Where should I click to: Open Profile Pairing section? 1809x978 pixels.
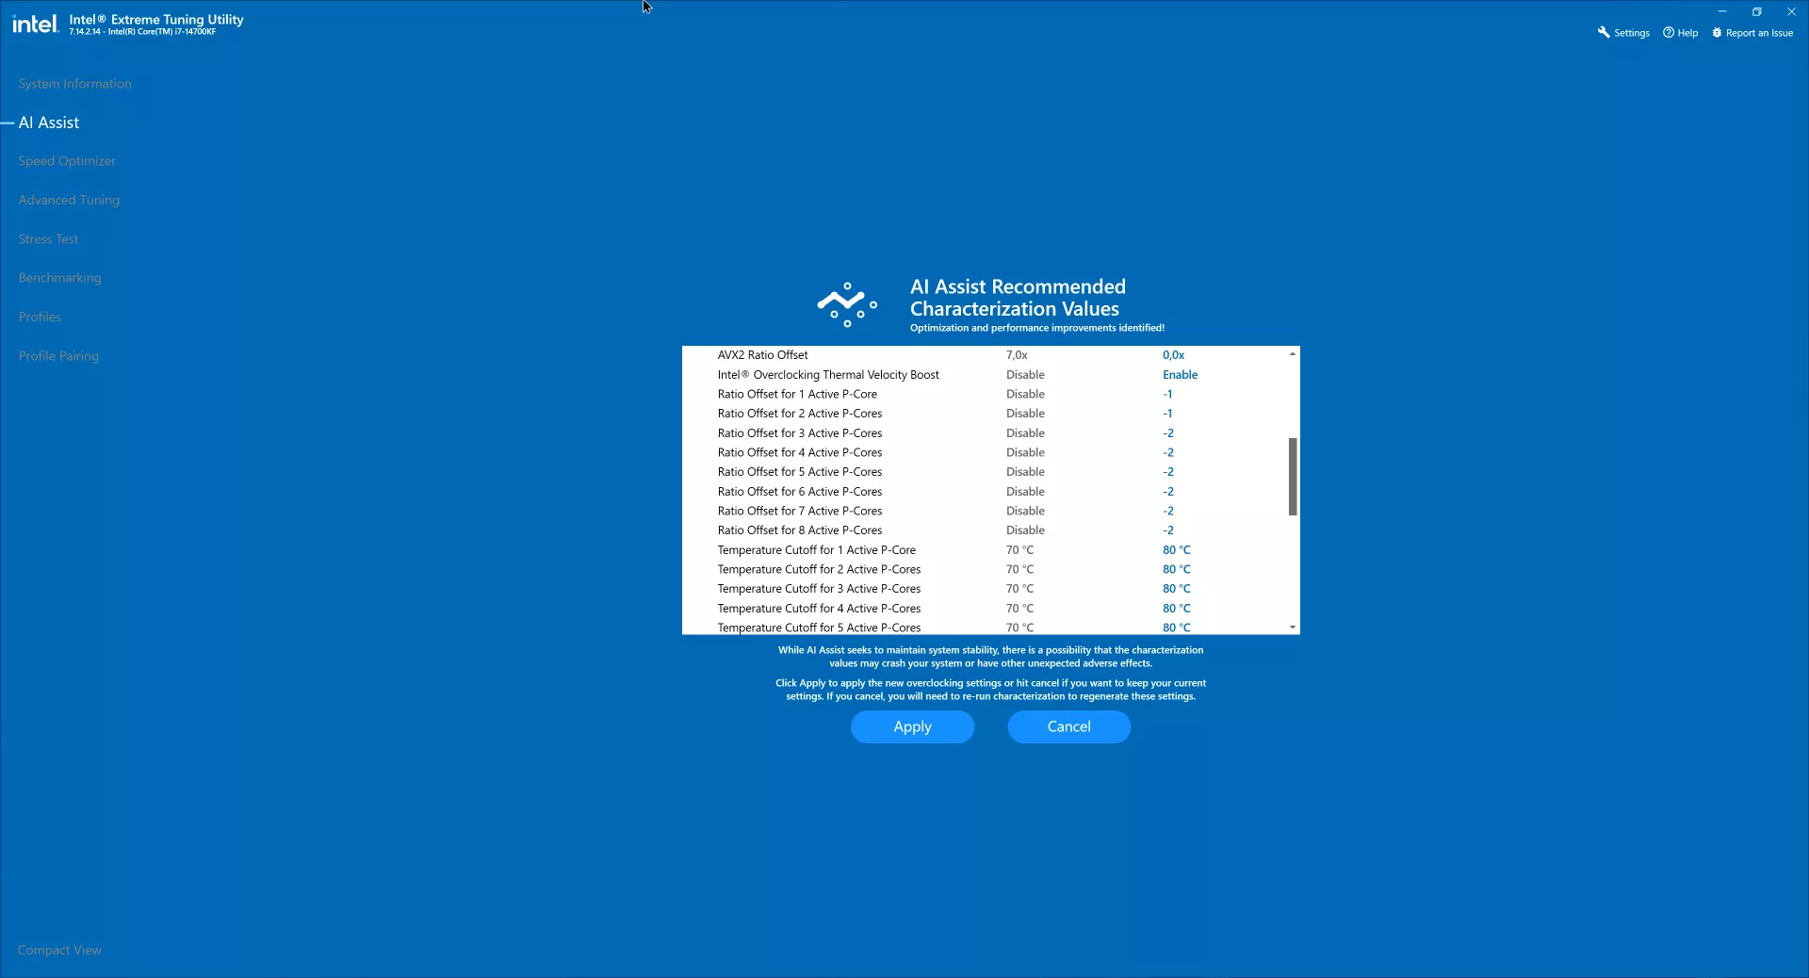click(x=58, y=356)
